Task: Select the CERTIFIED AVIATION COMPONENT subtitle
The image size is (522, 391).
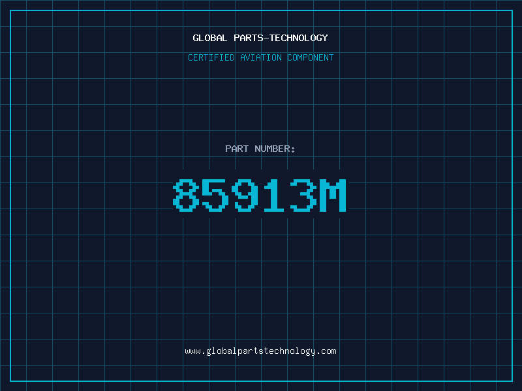Action: pyautogui.click(x=260, y=57)
